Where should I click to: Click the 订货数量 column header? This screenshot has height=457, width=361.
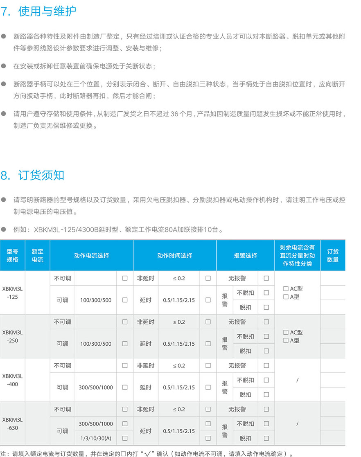333,256
